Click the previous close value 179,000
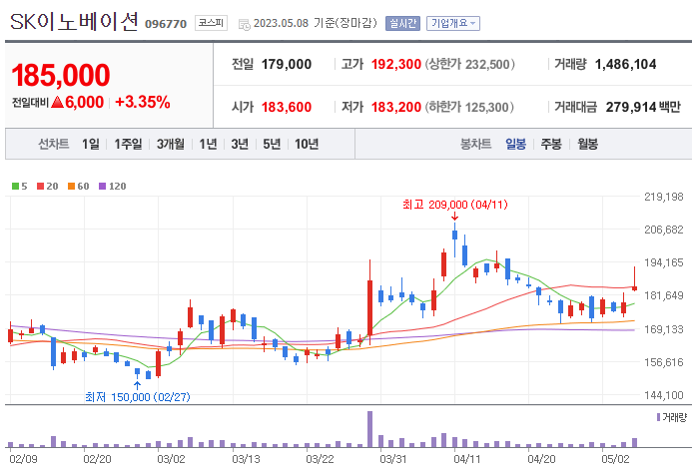This screenshot has height=473, width=692. pyautogui.click(x=287, y=65)
